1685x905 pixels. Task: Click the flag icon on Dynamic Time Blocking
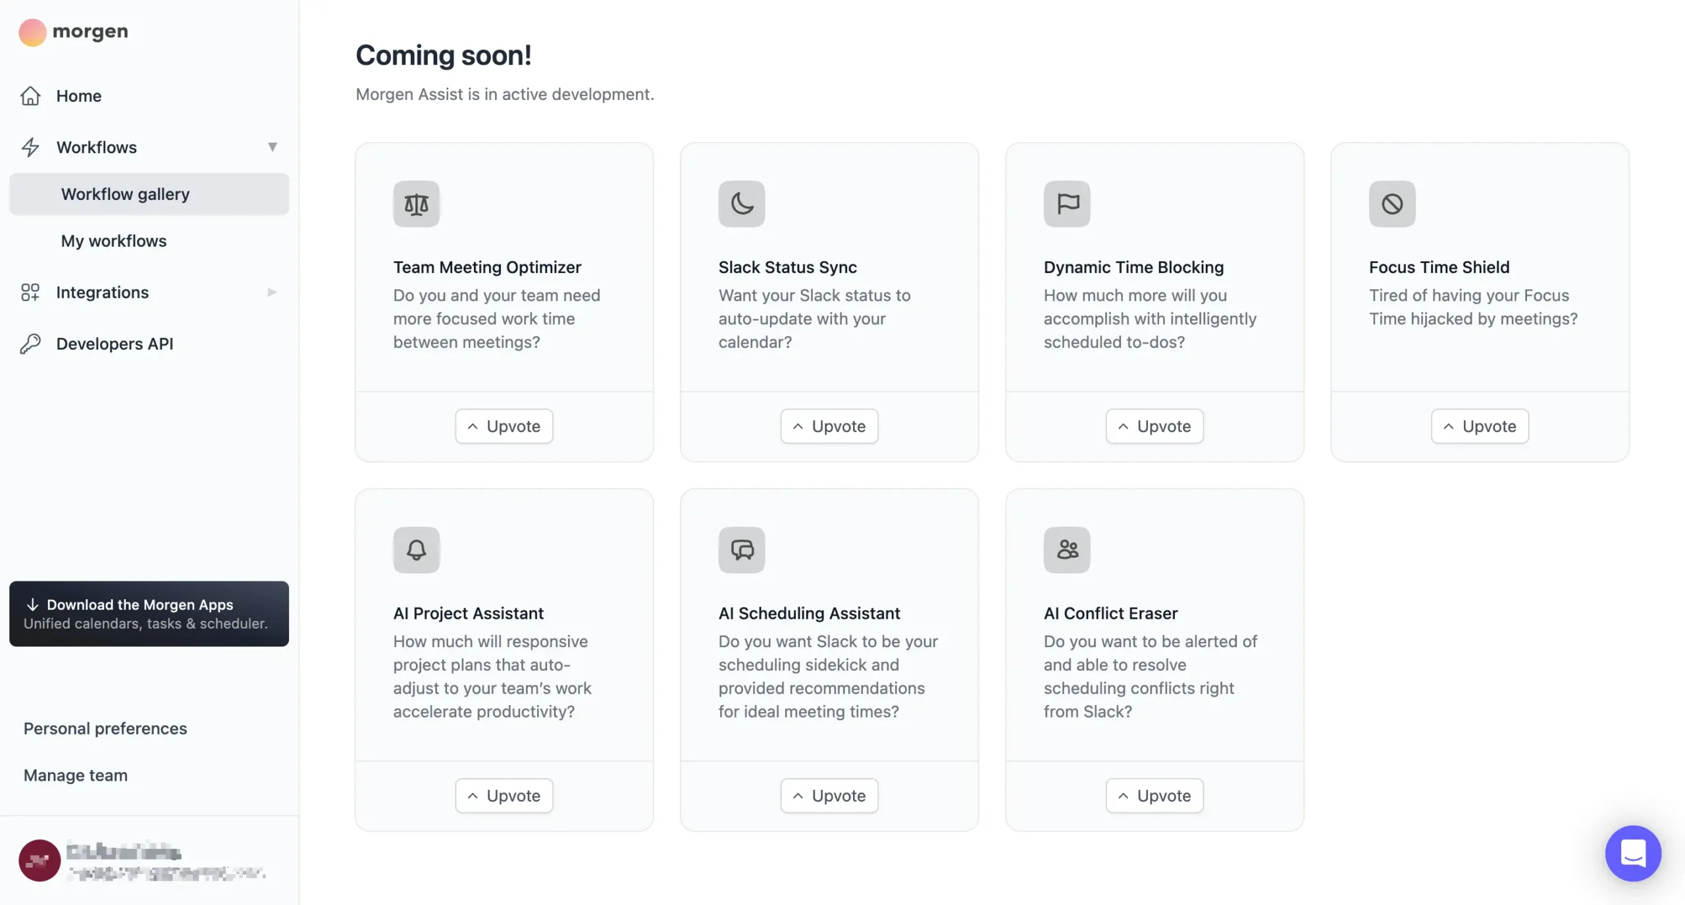click(1066, 204)
